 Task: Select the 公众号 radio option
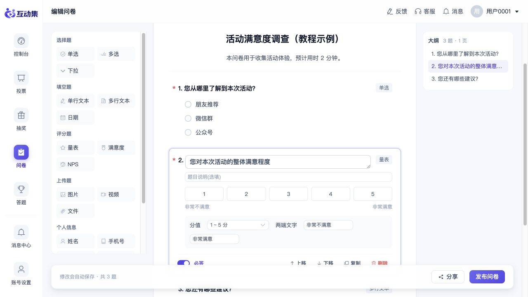coord(188,132)
